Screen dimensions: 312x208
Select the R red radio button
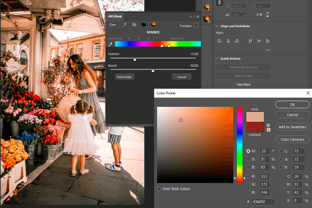point(248,176)
